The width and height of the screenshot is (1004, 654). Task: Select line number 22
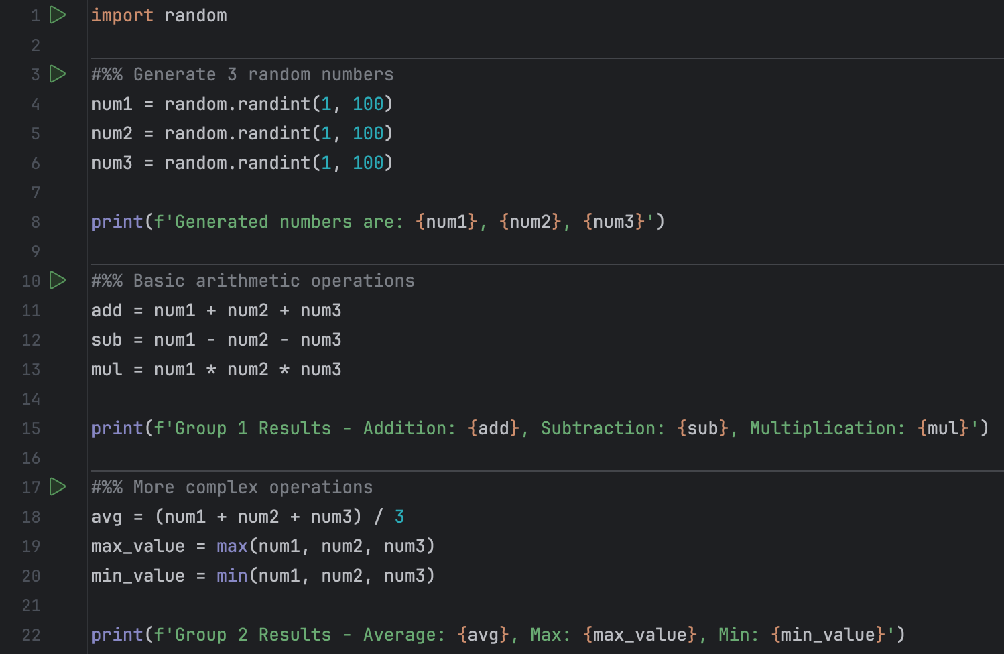point(30,635)
